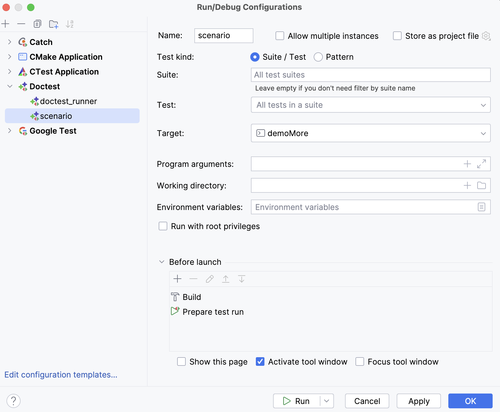Viewport: 500px width, 412px height.
Task: Sort configurations alphabetically
Action: pyautogui.click(x=70, y=24)
